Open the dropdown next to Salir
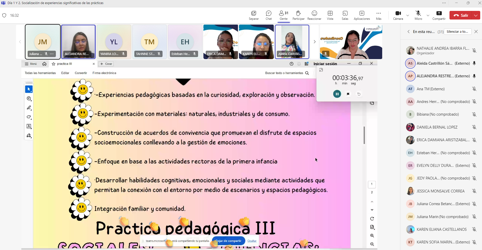The height and width of the screenshot is (250, 482). (476, 15)
